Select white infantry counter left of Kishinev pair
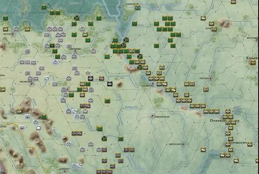Screen dimensions: 259x174 click(x=74, y=166)
